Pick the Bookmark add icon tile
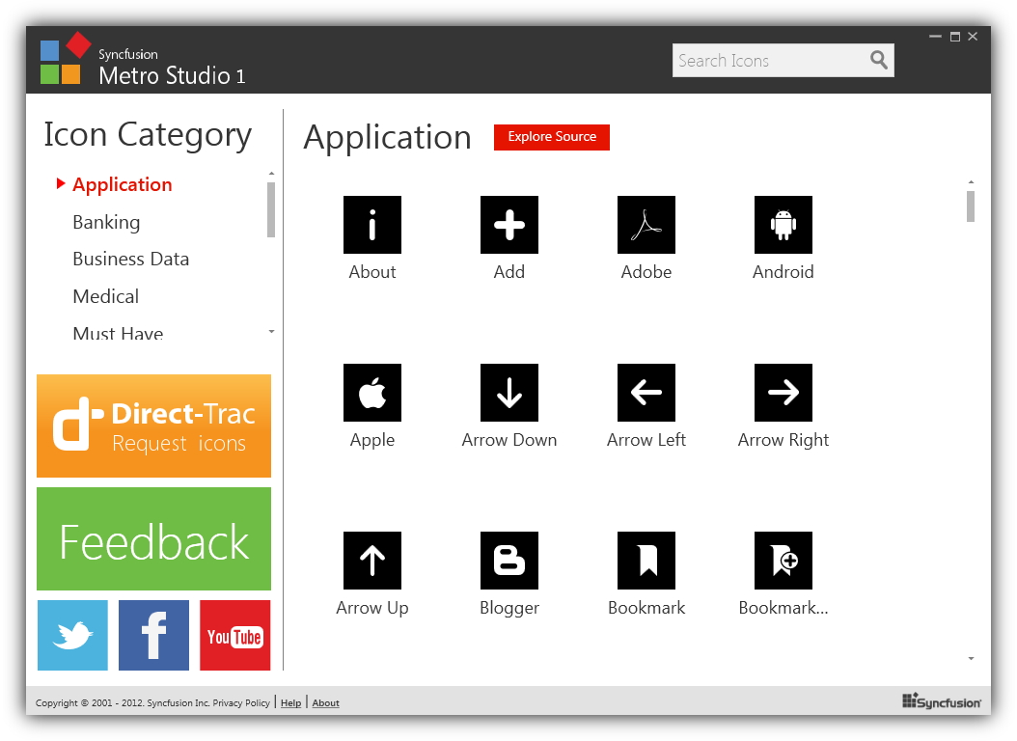Image resolution: width=1017 pixels, height=741 pixels. click(x=783, y=561)
